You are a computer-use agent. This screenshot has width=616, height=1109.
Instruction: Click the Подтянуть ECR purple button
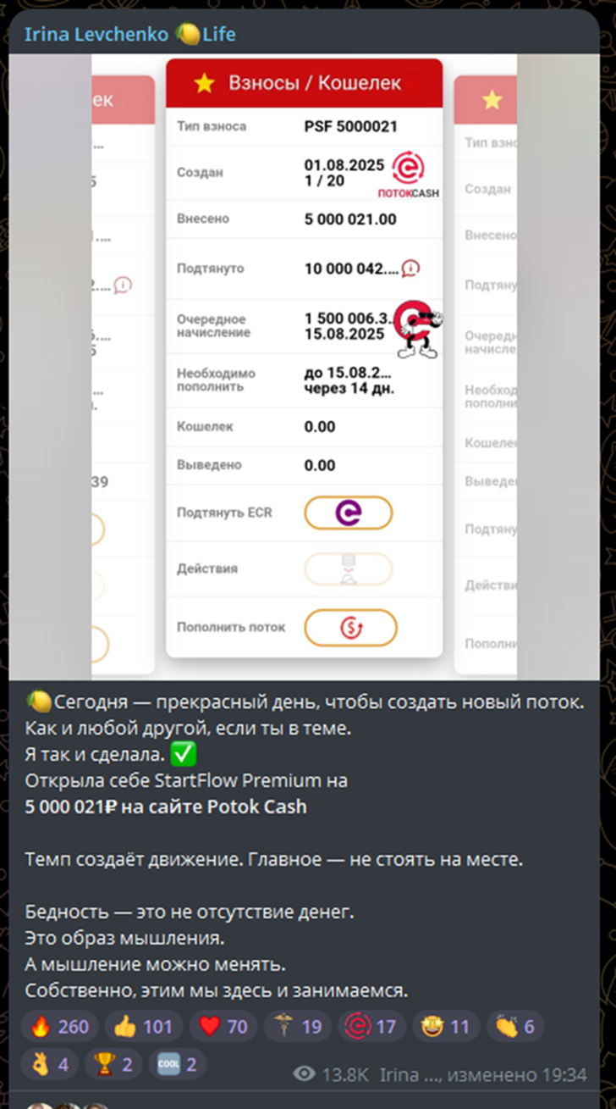click(348, 513)
